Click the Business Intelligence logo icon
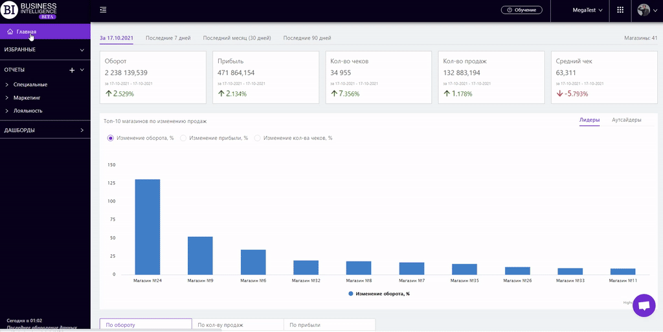 point(10,10)
